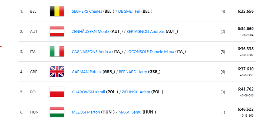Click the Belgium flag icon
The image size is (259, 129).
[57, 11]
